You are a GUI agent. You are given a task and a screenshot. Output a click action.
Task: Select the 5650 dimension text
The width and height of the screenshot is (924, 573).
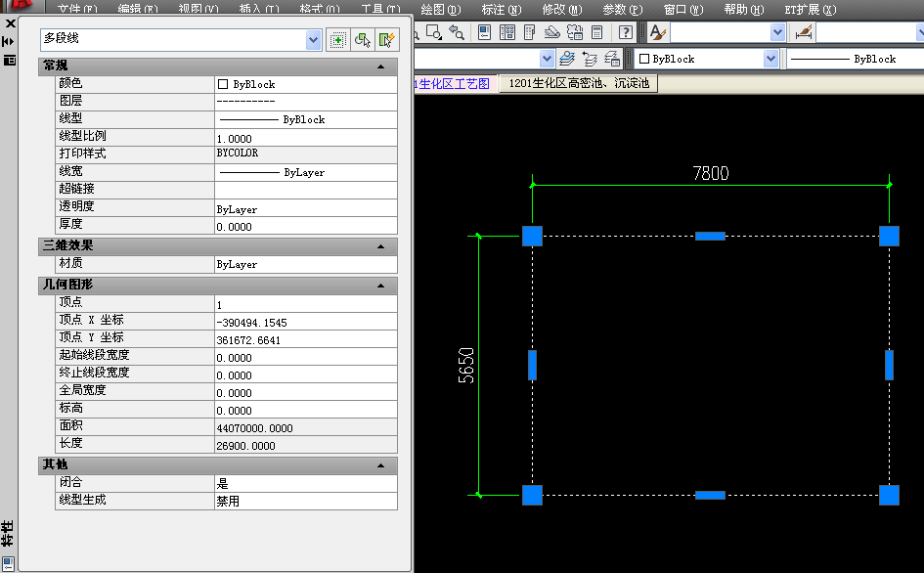[465, 365]
